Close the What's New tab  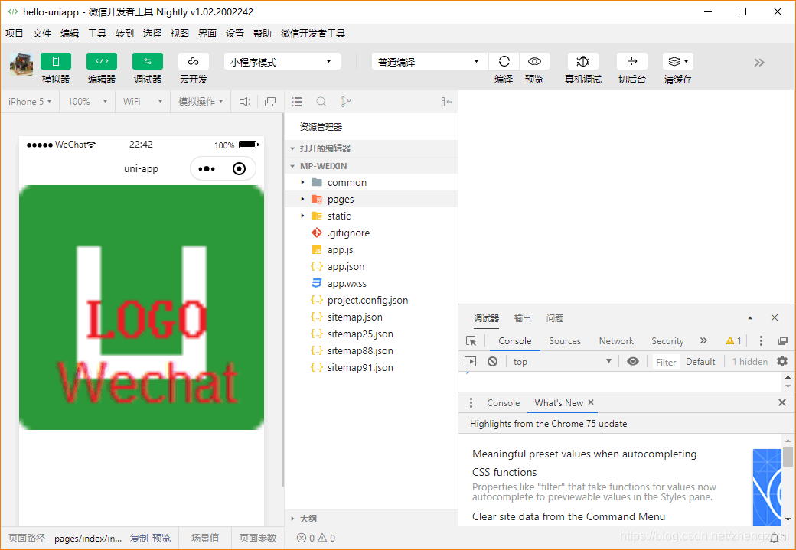591,402
